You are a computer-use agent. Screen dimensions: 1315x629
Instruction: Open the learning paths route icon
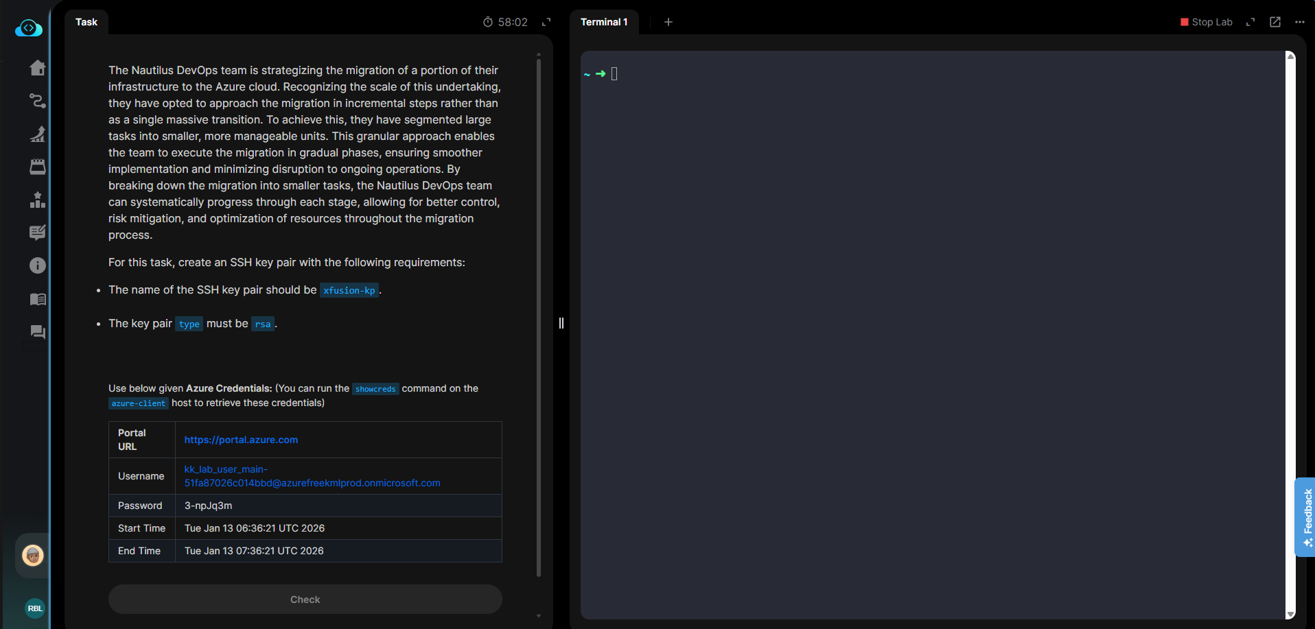click(x=38, y=101)
